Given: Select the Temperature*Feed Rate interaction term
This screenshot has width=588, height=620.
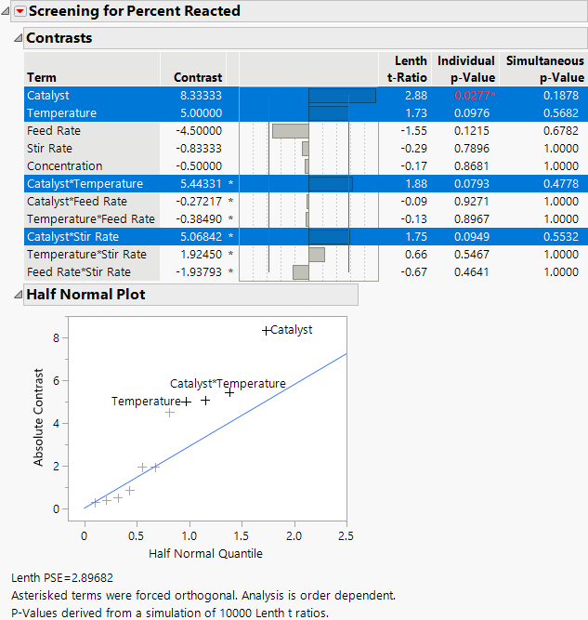Looking at the screenshot, I should 90,219.
